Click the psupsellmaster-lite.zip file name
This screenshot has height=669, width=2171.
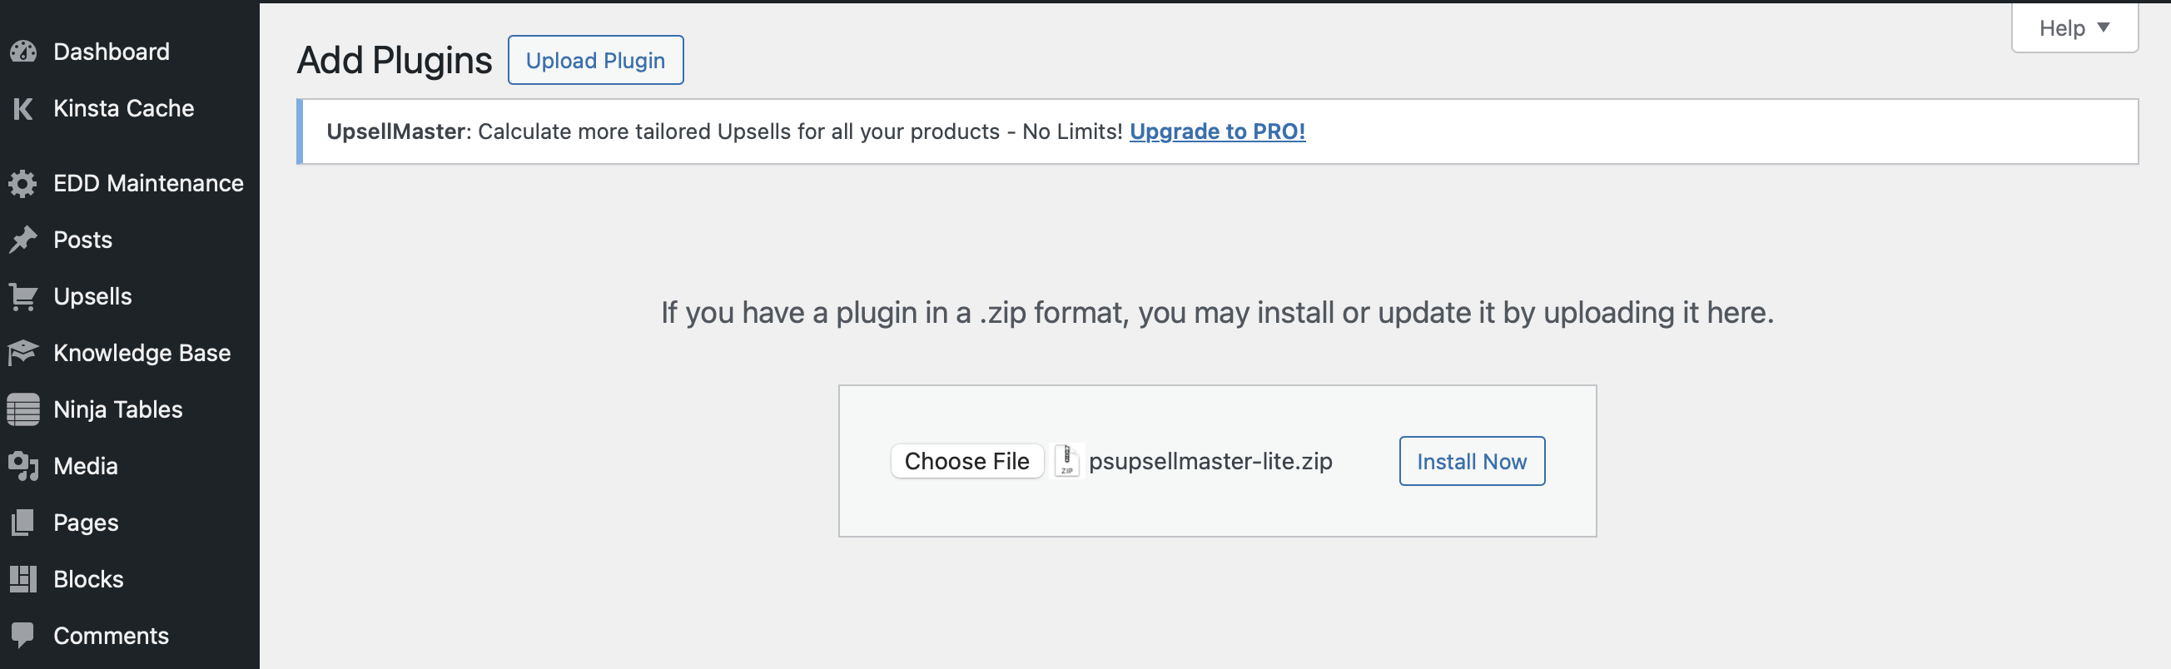tap(1210, 462)
